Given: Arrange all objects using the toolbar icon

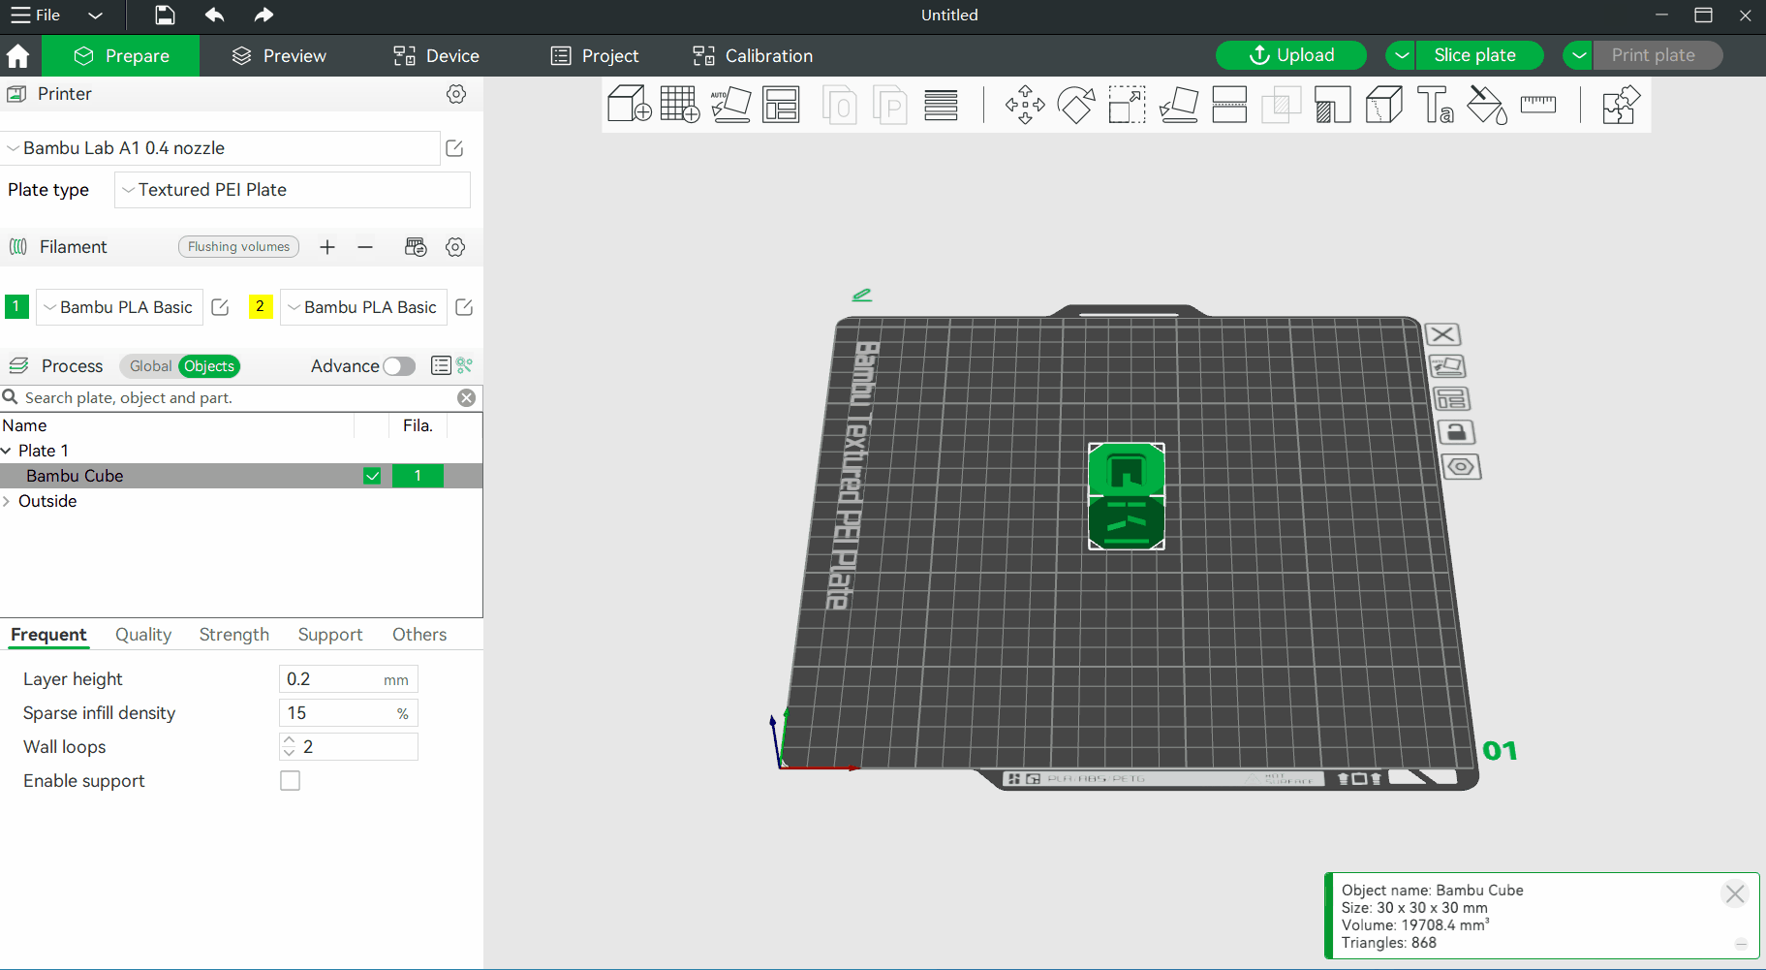Looking at the screenshot, I should 781,105.
